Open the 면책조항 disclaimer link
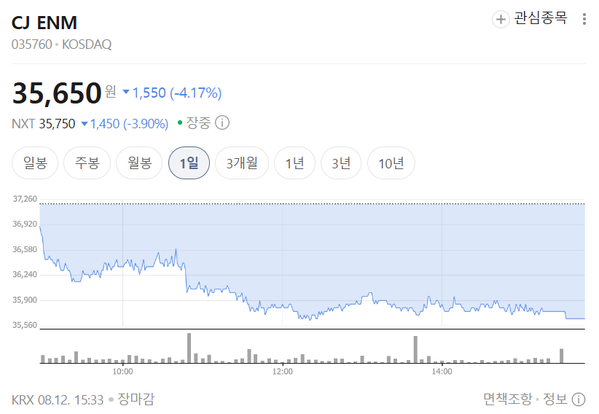 pos(507,399)
